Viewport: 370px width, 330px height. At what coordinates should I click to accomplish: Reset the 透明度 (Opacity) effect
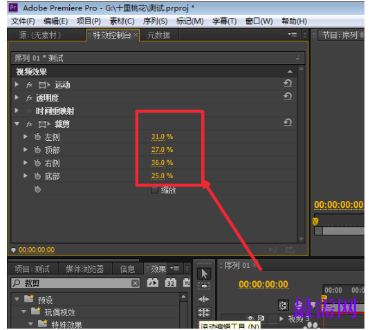click(x=288, y=97)
